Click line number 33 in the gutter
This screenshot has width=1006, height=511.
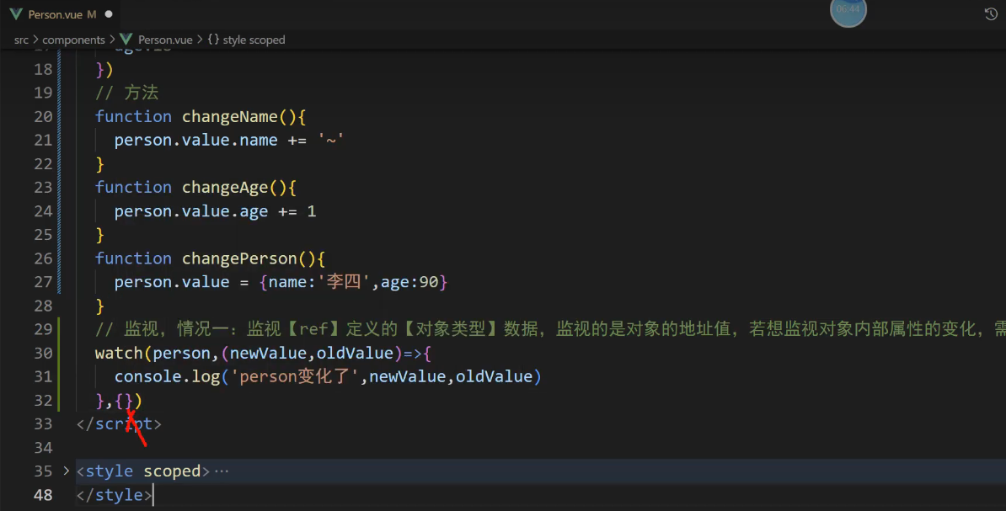point(43,423)
